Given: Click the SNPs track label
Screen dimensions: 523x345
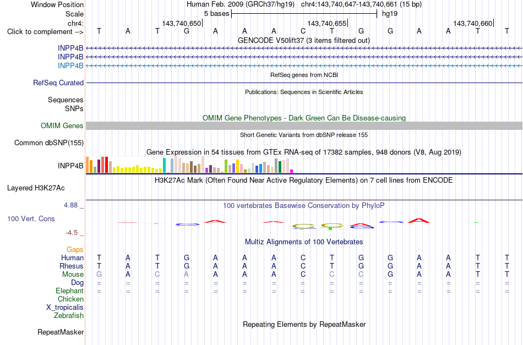Looking at the screenshot, I should click(74, 108).
